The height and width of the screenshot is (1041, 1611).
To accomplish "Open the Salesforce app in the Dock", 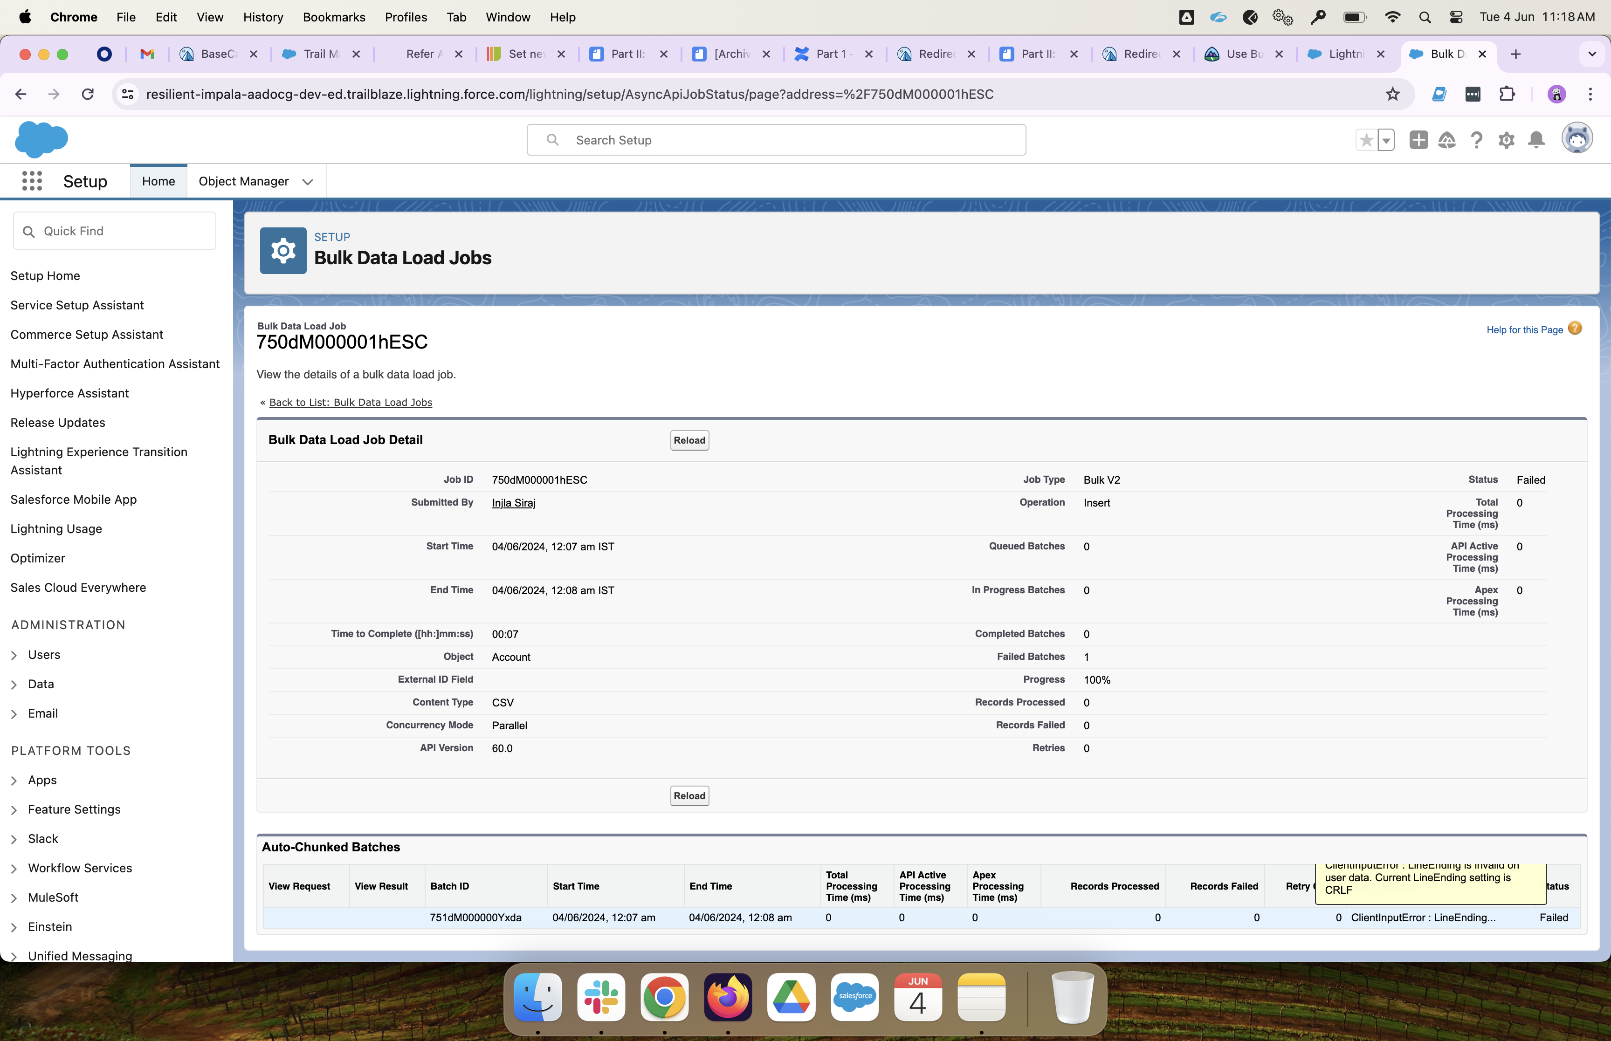I will pos(854,997).
